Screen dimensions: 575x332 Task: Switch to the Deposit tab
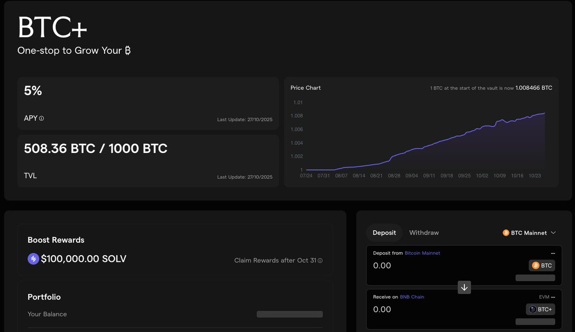(x=384, y=233)
